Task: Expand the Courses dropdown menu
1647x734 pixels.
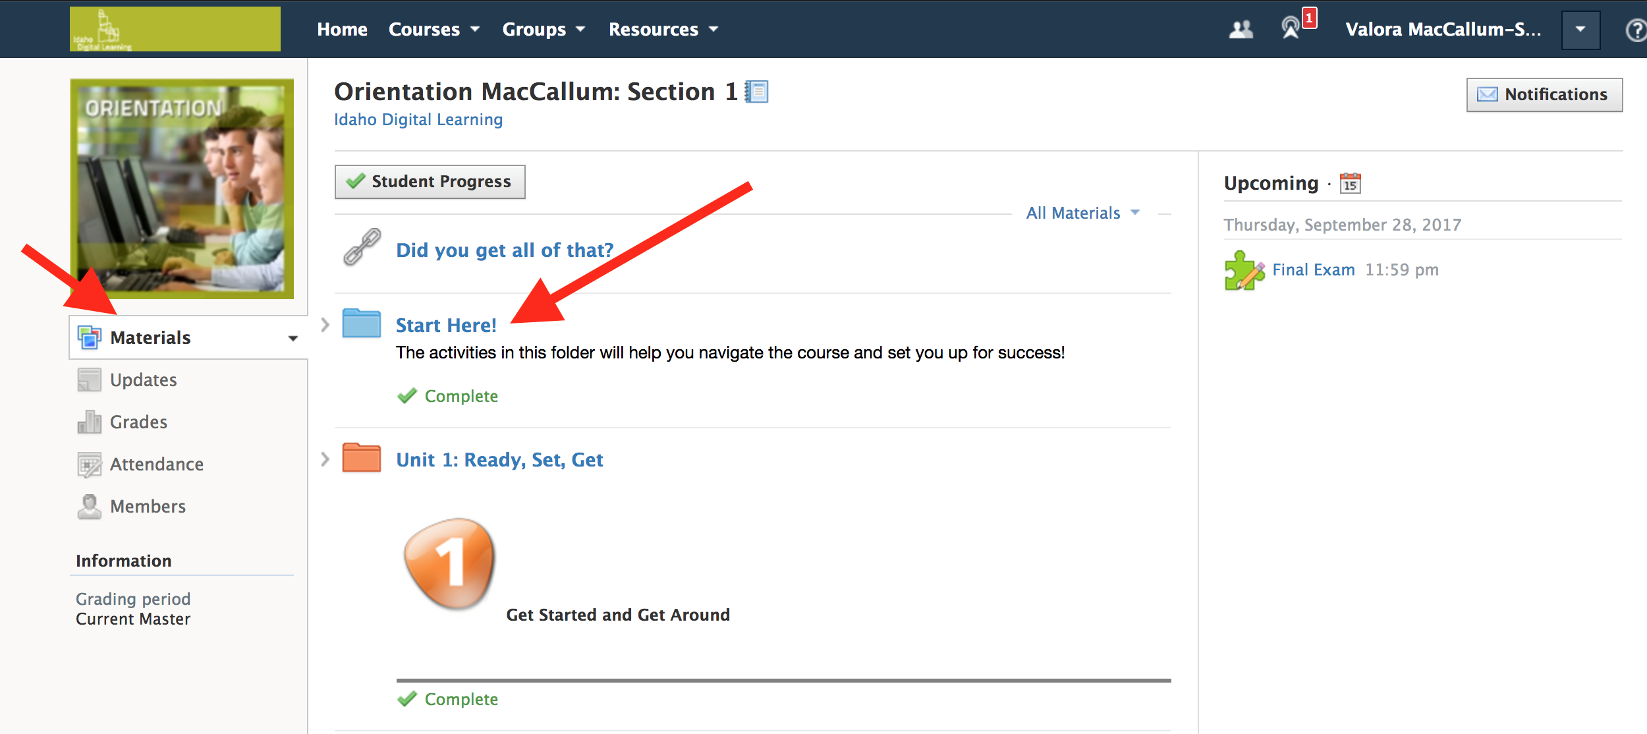Action: (432, 28)
